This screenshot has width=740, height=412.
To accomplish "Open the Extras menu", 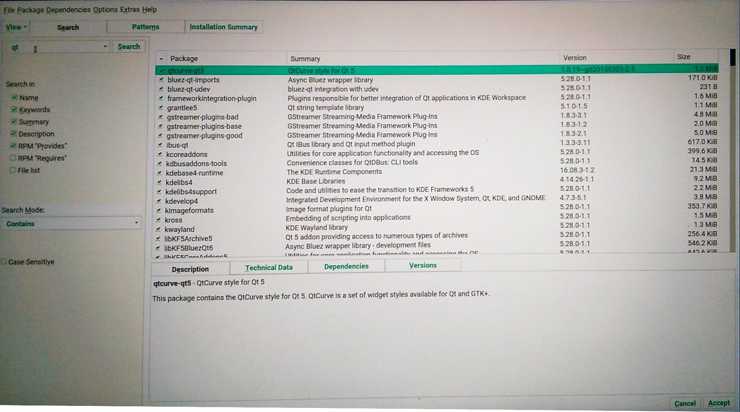I will [130, 9].
